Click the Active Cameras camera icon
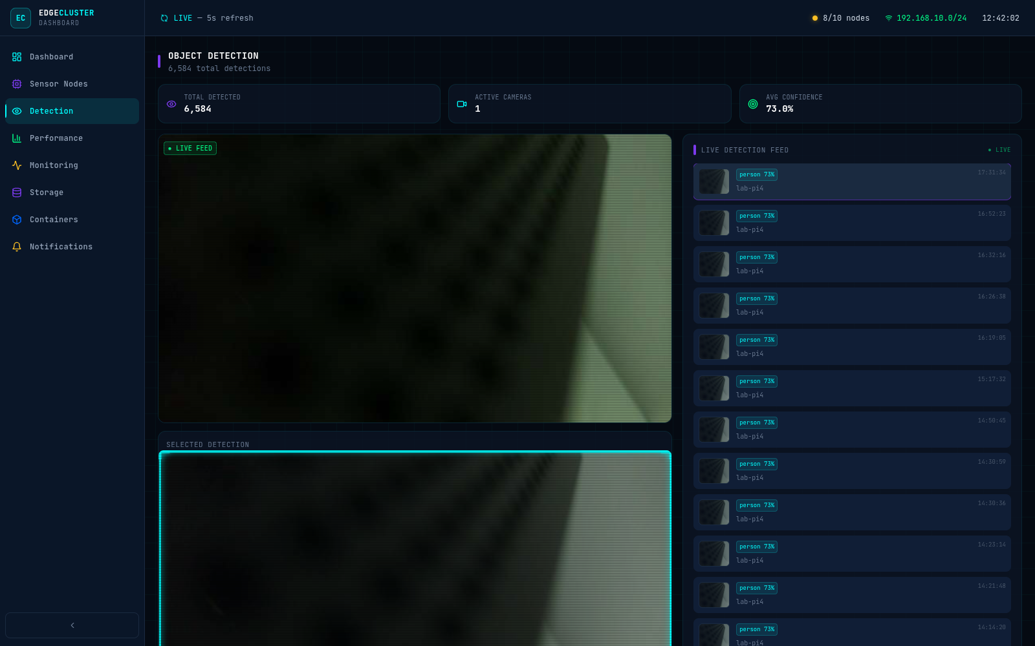Viewport: 1035px width, 646px height. [462, 103]
